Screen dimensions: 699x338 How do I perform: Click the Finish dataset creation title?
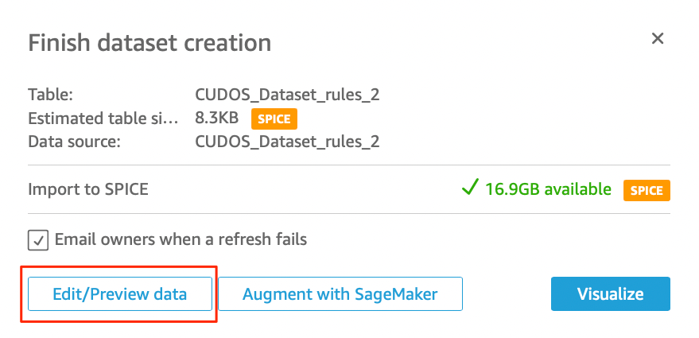(x=150, y=43)
